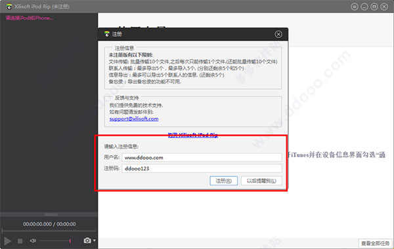Click the collapse handle above the player panel

pos(51,214)
